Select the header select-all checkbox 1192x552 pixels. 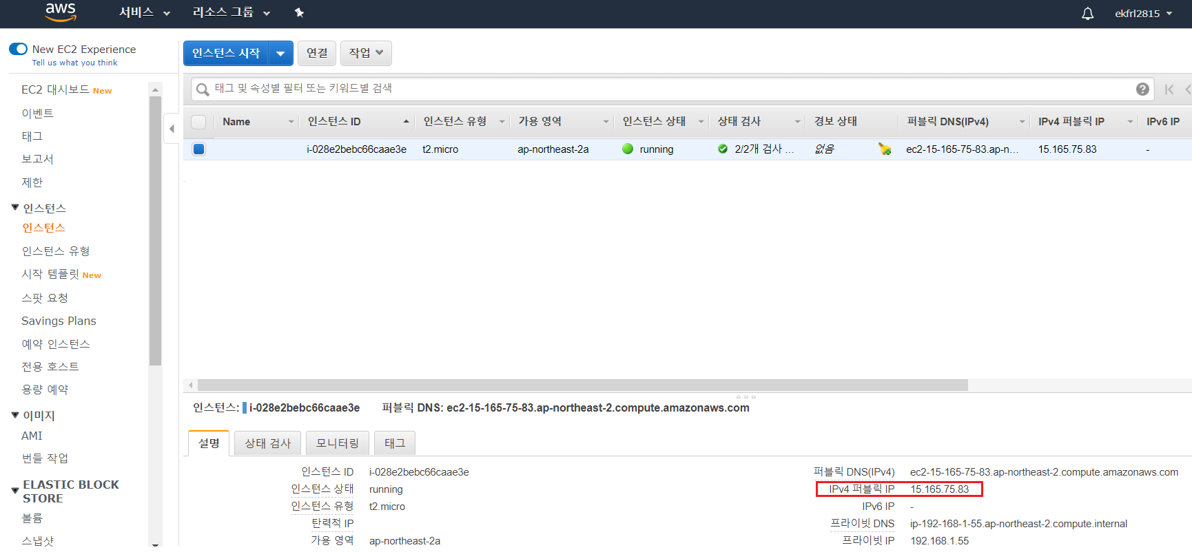[x=198, y=122]
